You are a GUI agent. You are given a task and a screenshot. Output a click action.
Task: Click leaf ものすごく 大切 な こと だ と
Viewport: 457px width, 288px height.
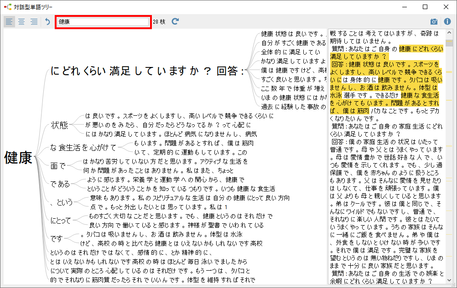[181, 216]
